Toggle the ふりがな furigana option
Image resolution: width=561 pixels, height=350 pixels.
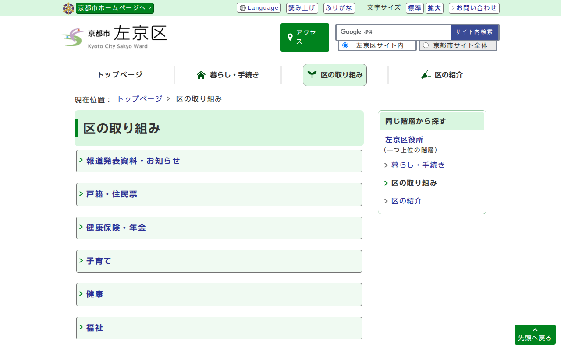(339, 8)
